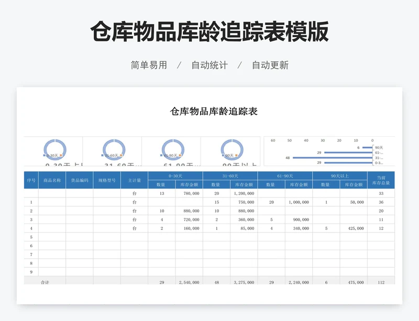Select the cell containing 160,000
The image size is (419, 321).
point(189,228)
